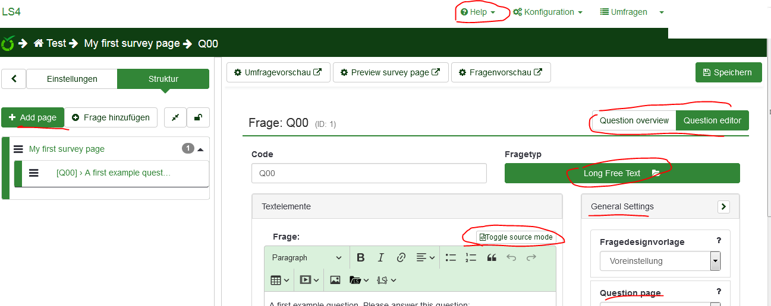Collapse all groups with shrink arrows icon
Screen dimensions: 771x306
tap(175, 117)
